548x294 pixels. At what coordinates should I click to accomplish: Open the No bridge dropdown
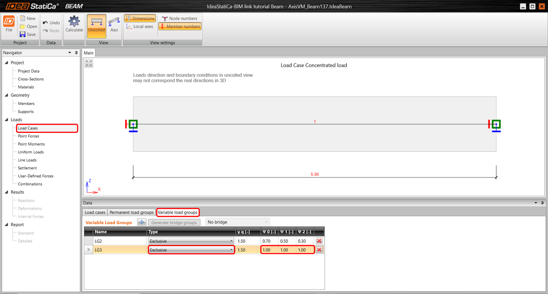point(236,222)
